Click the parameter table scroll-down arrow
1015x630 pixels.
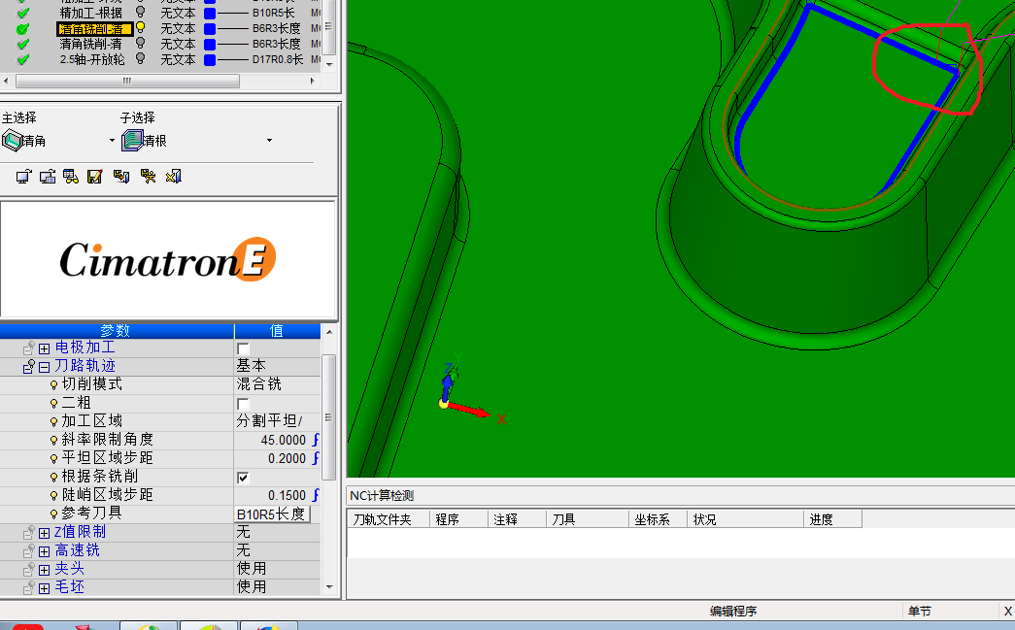[x=329, y=587]
